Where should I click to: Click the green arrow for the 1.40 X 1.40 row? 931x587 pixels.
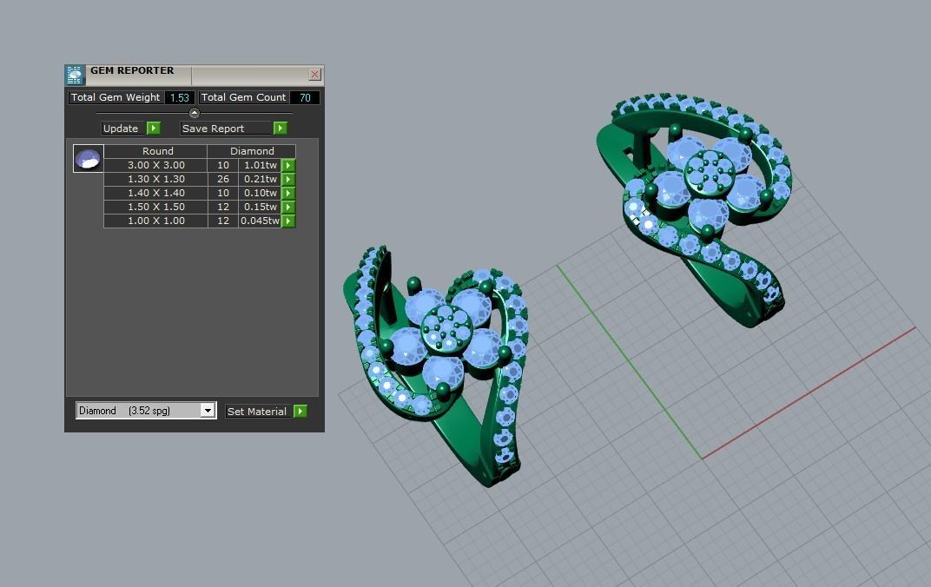click(x=288, y=193)
